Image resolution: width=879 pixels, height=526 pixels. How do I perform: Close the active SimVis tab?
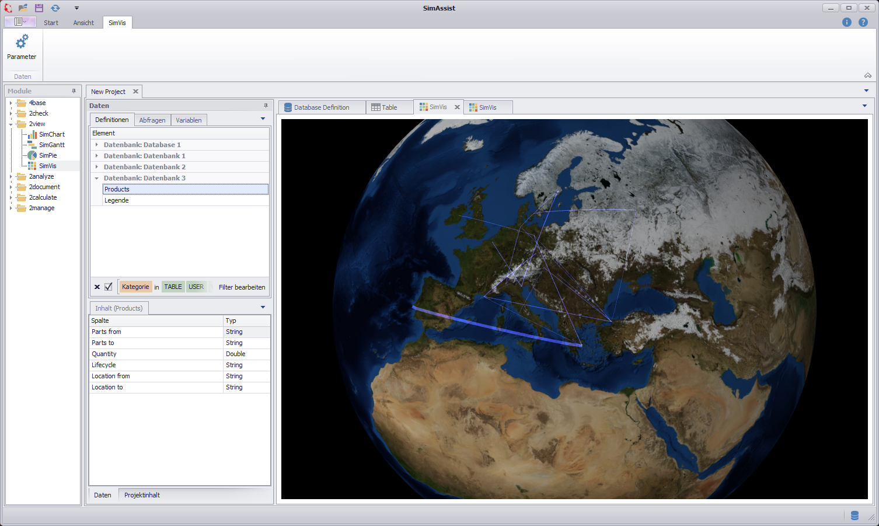coord(457,107)
